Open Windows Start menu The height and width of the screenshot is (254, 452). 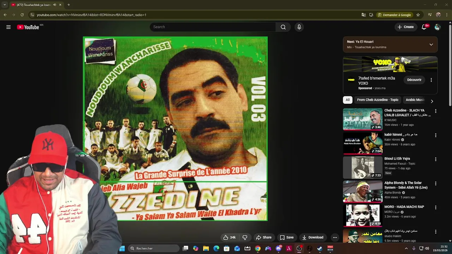(x=122, y=248)
